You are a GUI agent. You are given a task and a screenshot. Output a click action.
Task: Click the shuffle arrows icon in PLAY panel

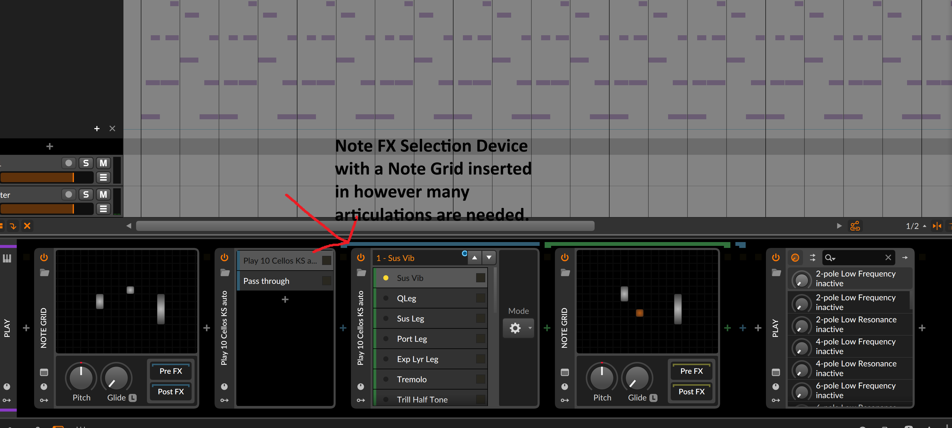click(812, 257)
